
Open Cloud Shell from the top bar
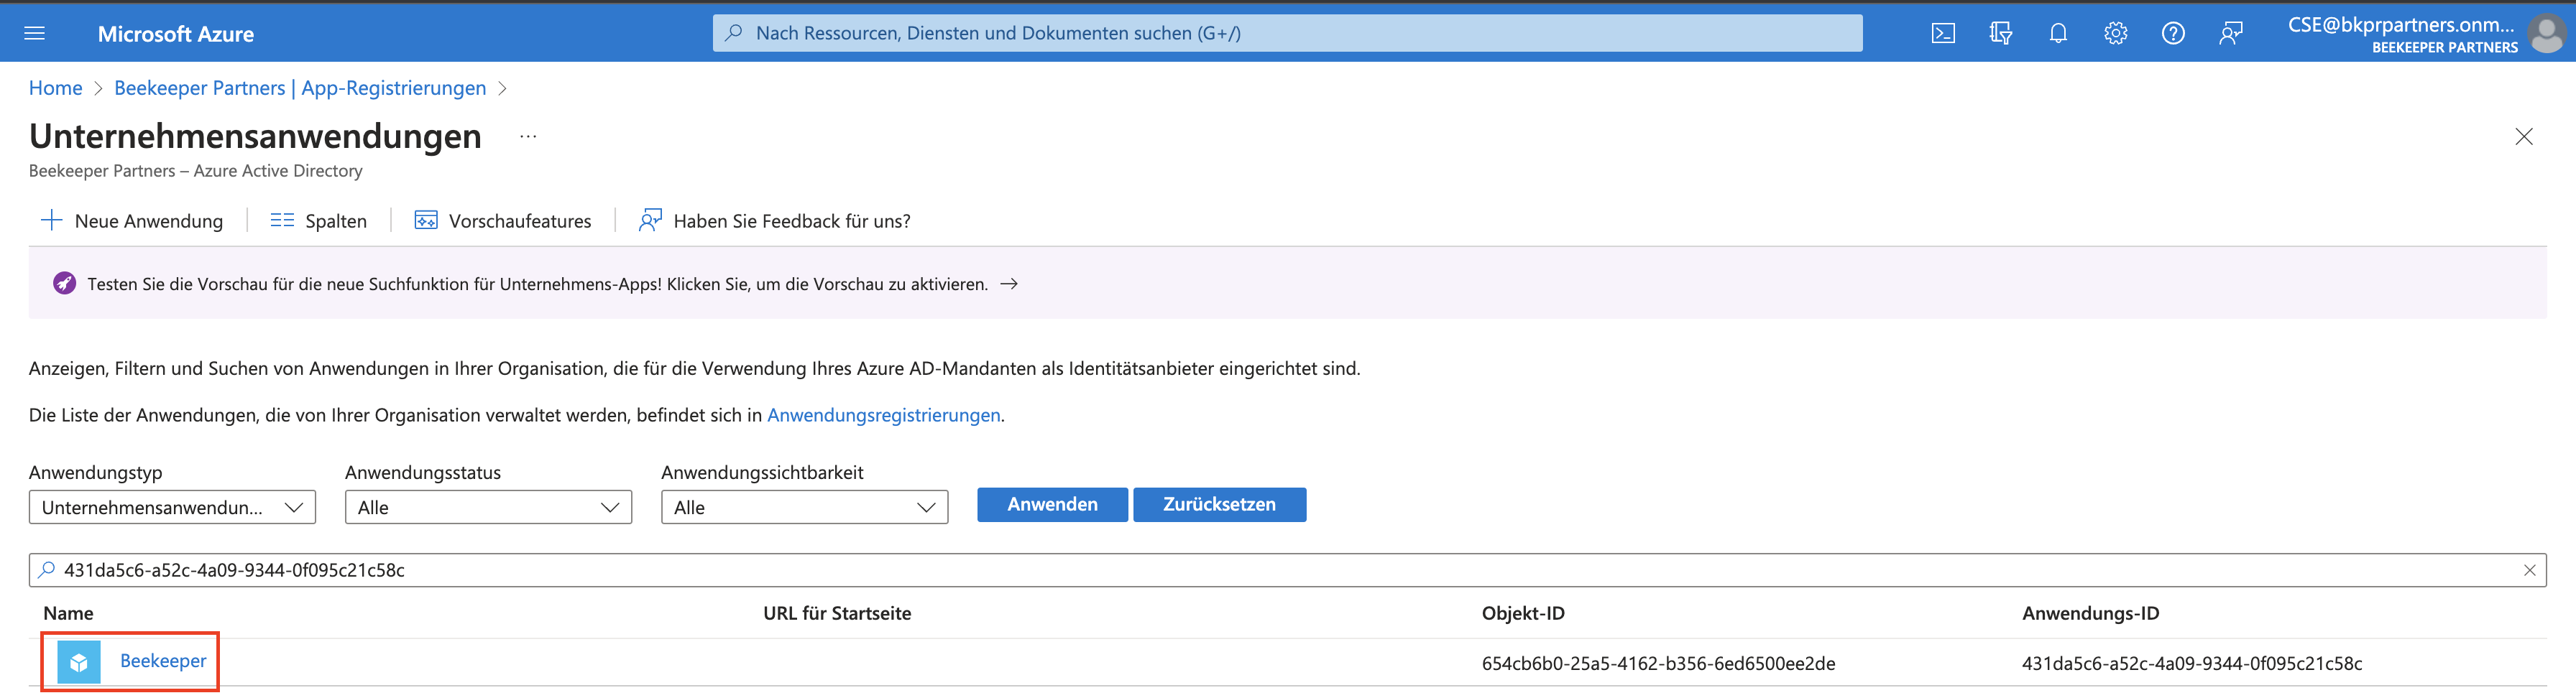(x=1943, y=33)
